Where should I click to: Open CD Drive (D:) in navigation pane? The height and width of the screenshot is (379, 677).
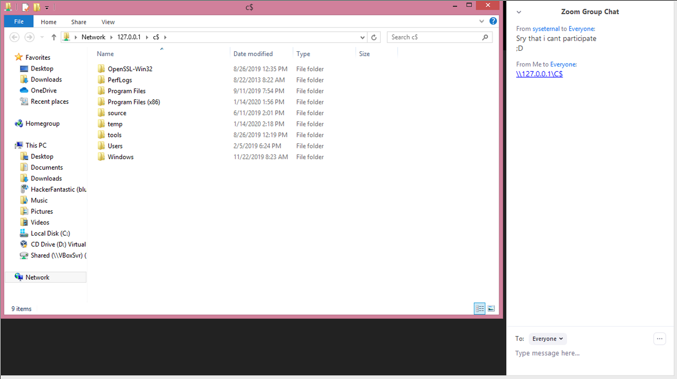click(52, 244)
